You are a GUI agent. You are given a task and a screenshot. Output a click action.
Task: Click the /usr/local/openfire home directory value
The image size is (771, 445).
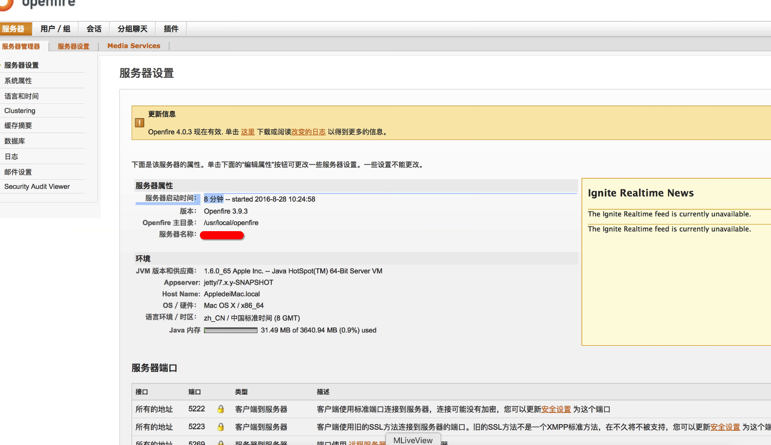[231, 223]
